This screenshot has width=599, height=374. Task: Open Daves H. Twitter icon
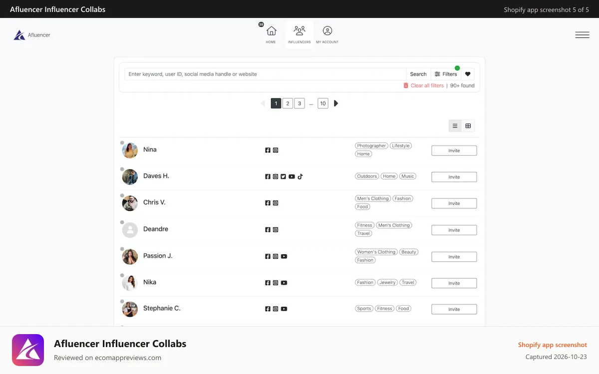pos(283,177)
